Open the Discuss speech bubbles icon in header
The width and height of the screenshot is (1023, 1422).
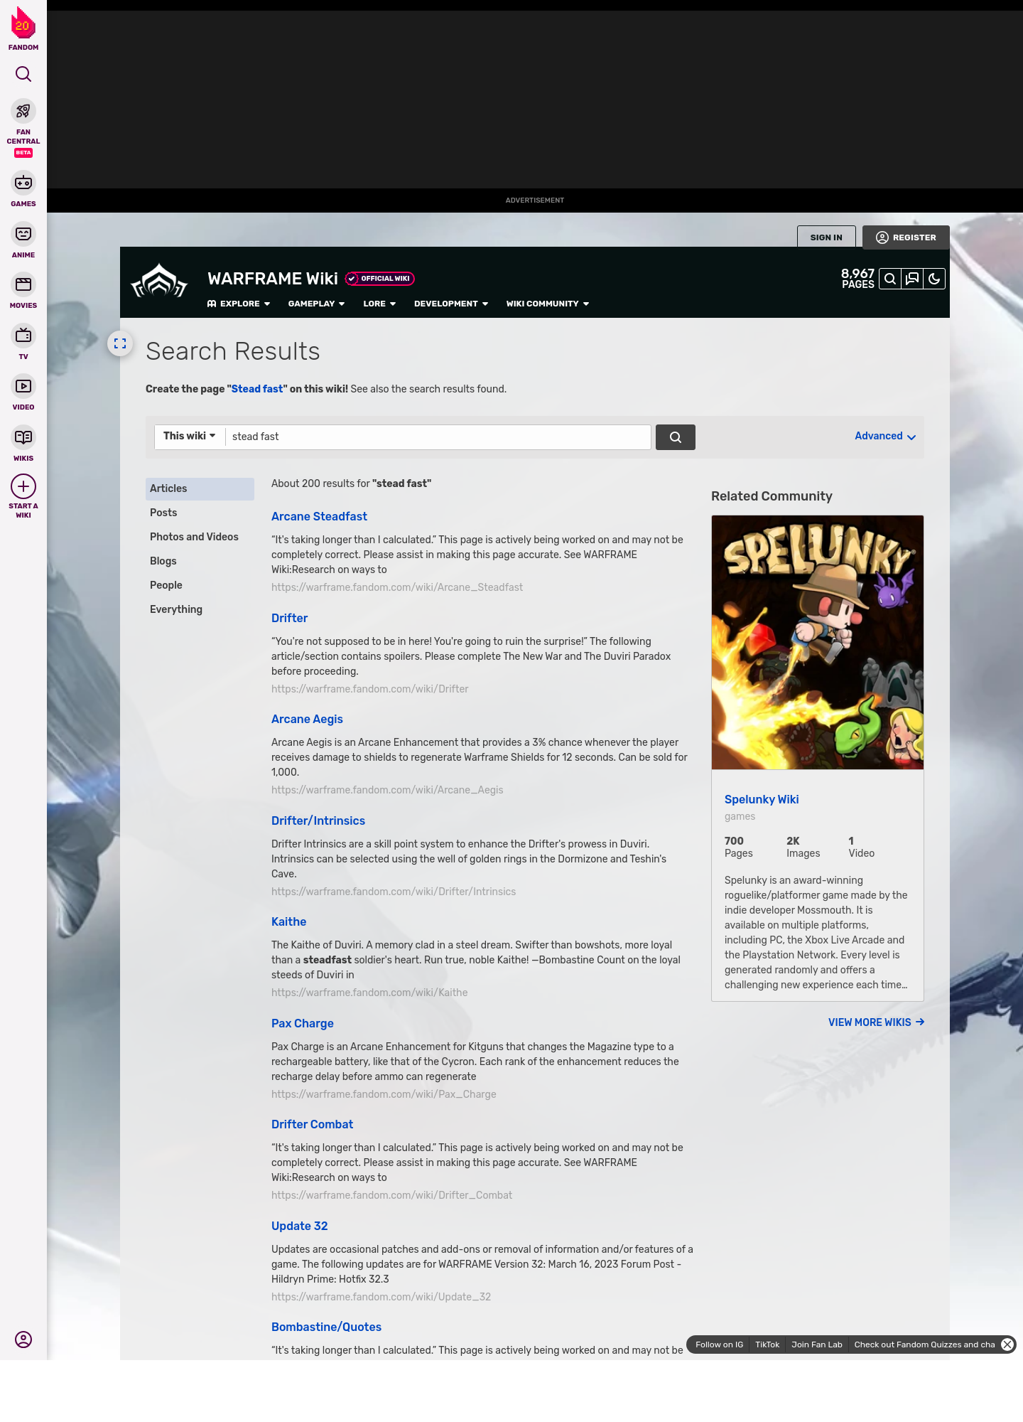(x=912, y=279)
